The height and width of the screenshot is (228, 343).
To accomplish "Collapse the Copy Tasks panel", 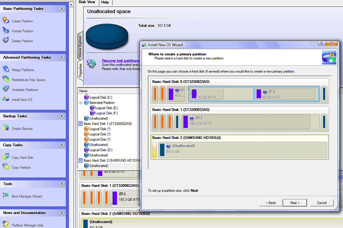I will [61, 145].
